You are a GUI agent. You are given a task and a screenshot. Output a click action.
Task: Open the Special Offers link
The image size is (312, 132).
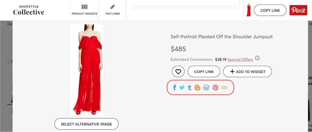tap(240, 60)
